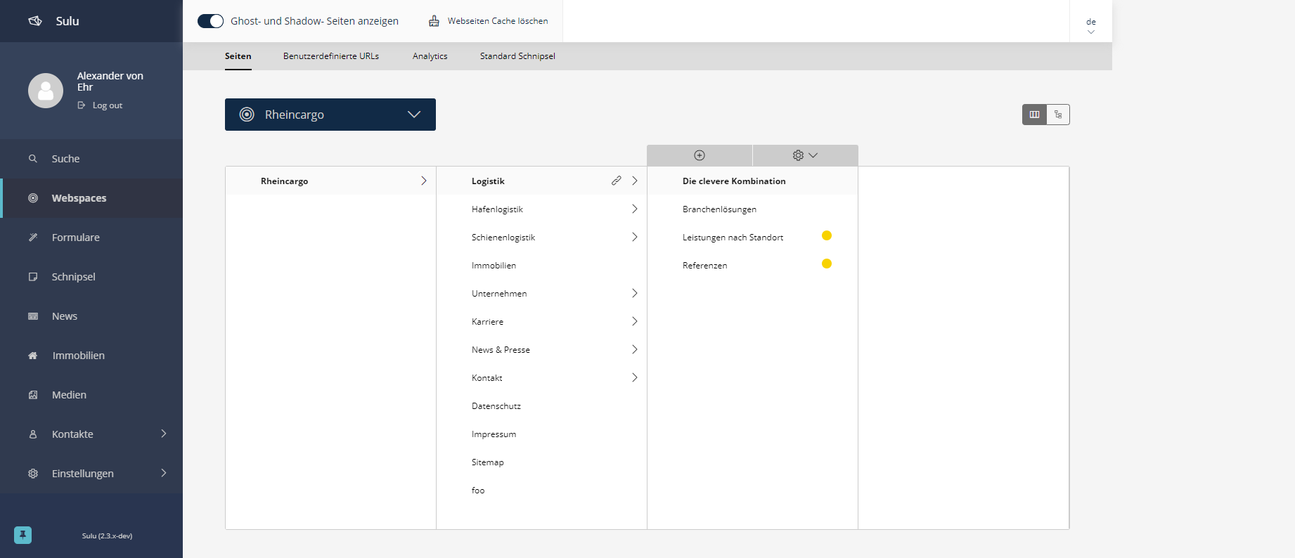Click the link icon next to Logistik
Image resolution: width=1295 pixels, height=558 pixels.
pos(616,181)
